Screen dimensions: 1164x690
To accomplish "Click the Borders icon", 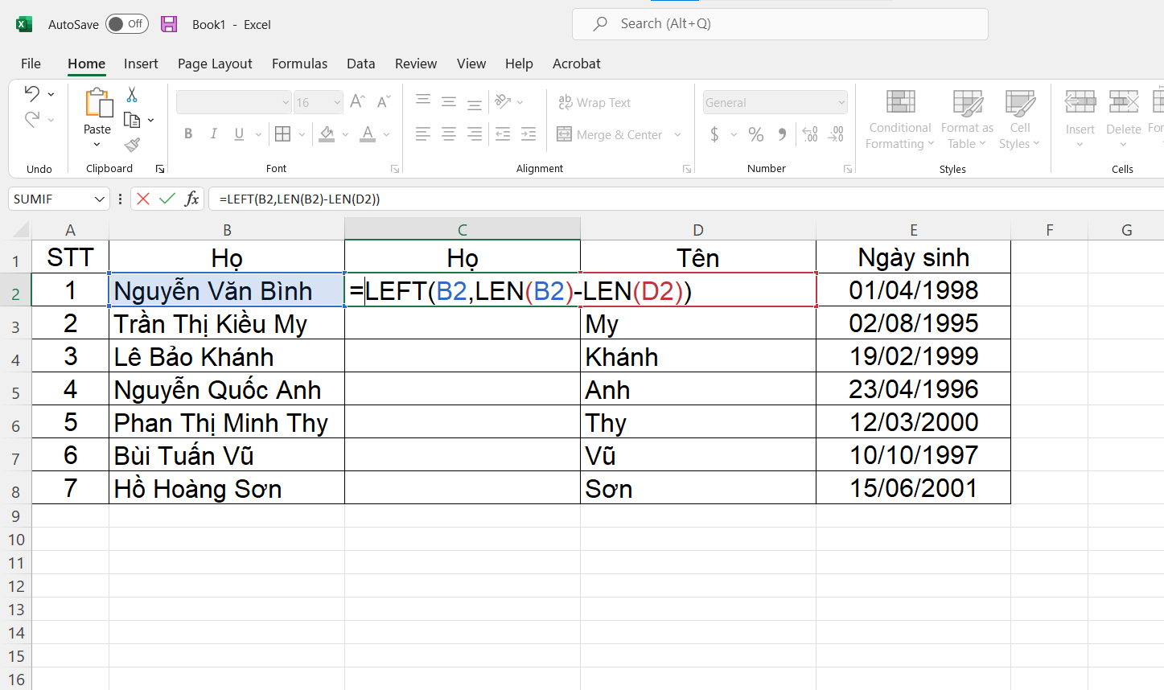I will pos(283,134).
